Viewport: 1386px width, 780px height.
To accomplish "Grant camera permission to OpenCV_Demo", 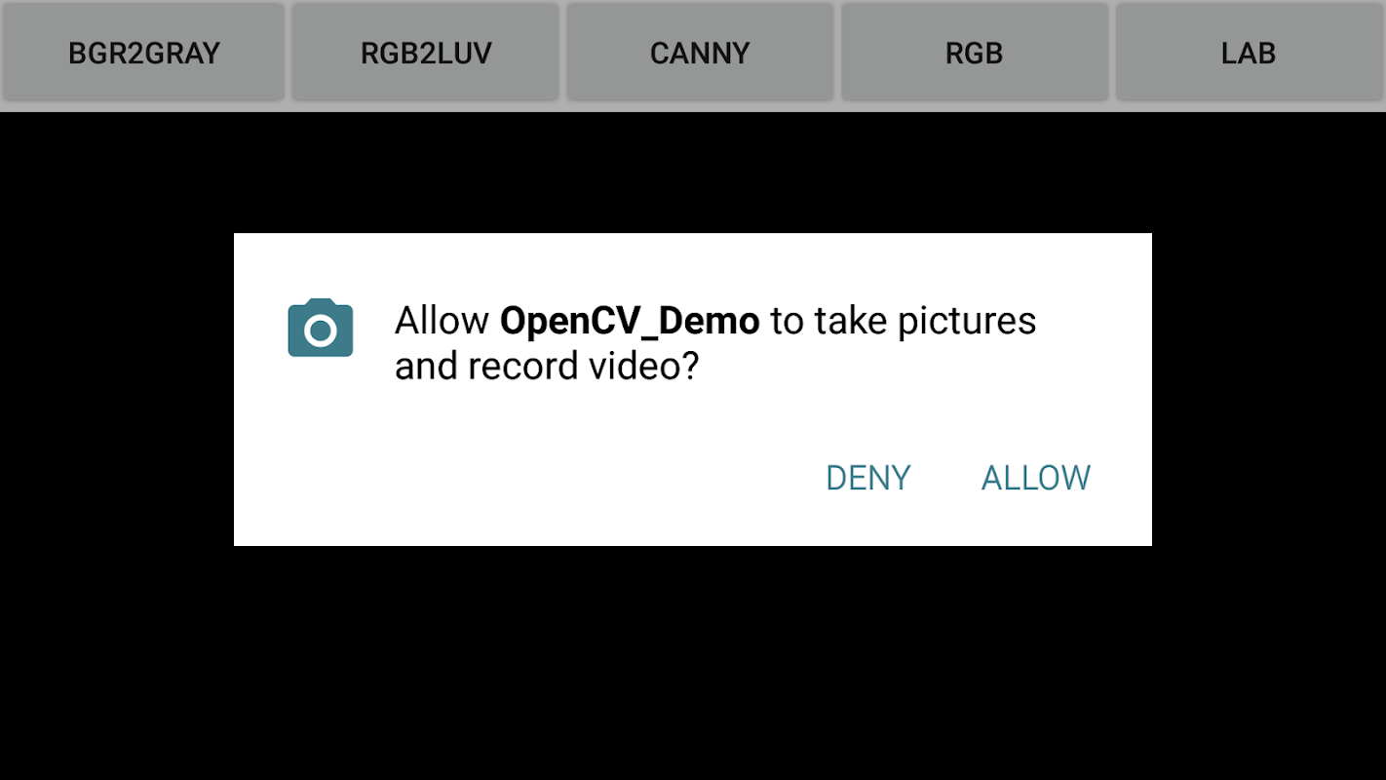I will coord(1035,478).
